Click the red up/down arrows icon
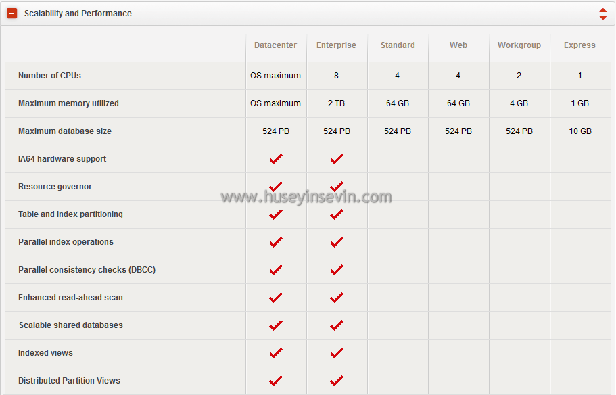The width and height of the screenshot is (616, 395). point(602,14)
